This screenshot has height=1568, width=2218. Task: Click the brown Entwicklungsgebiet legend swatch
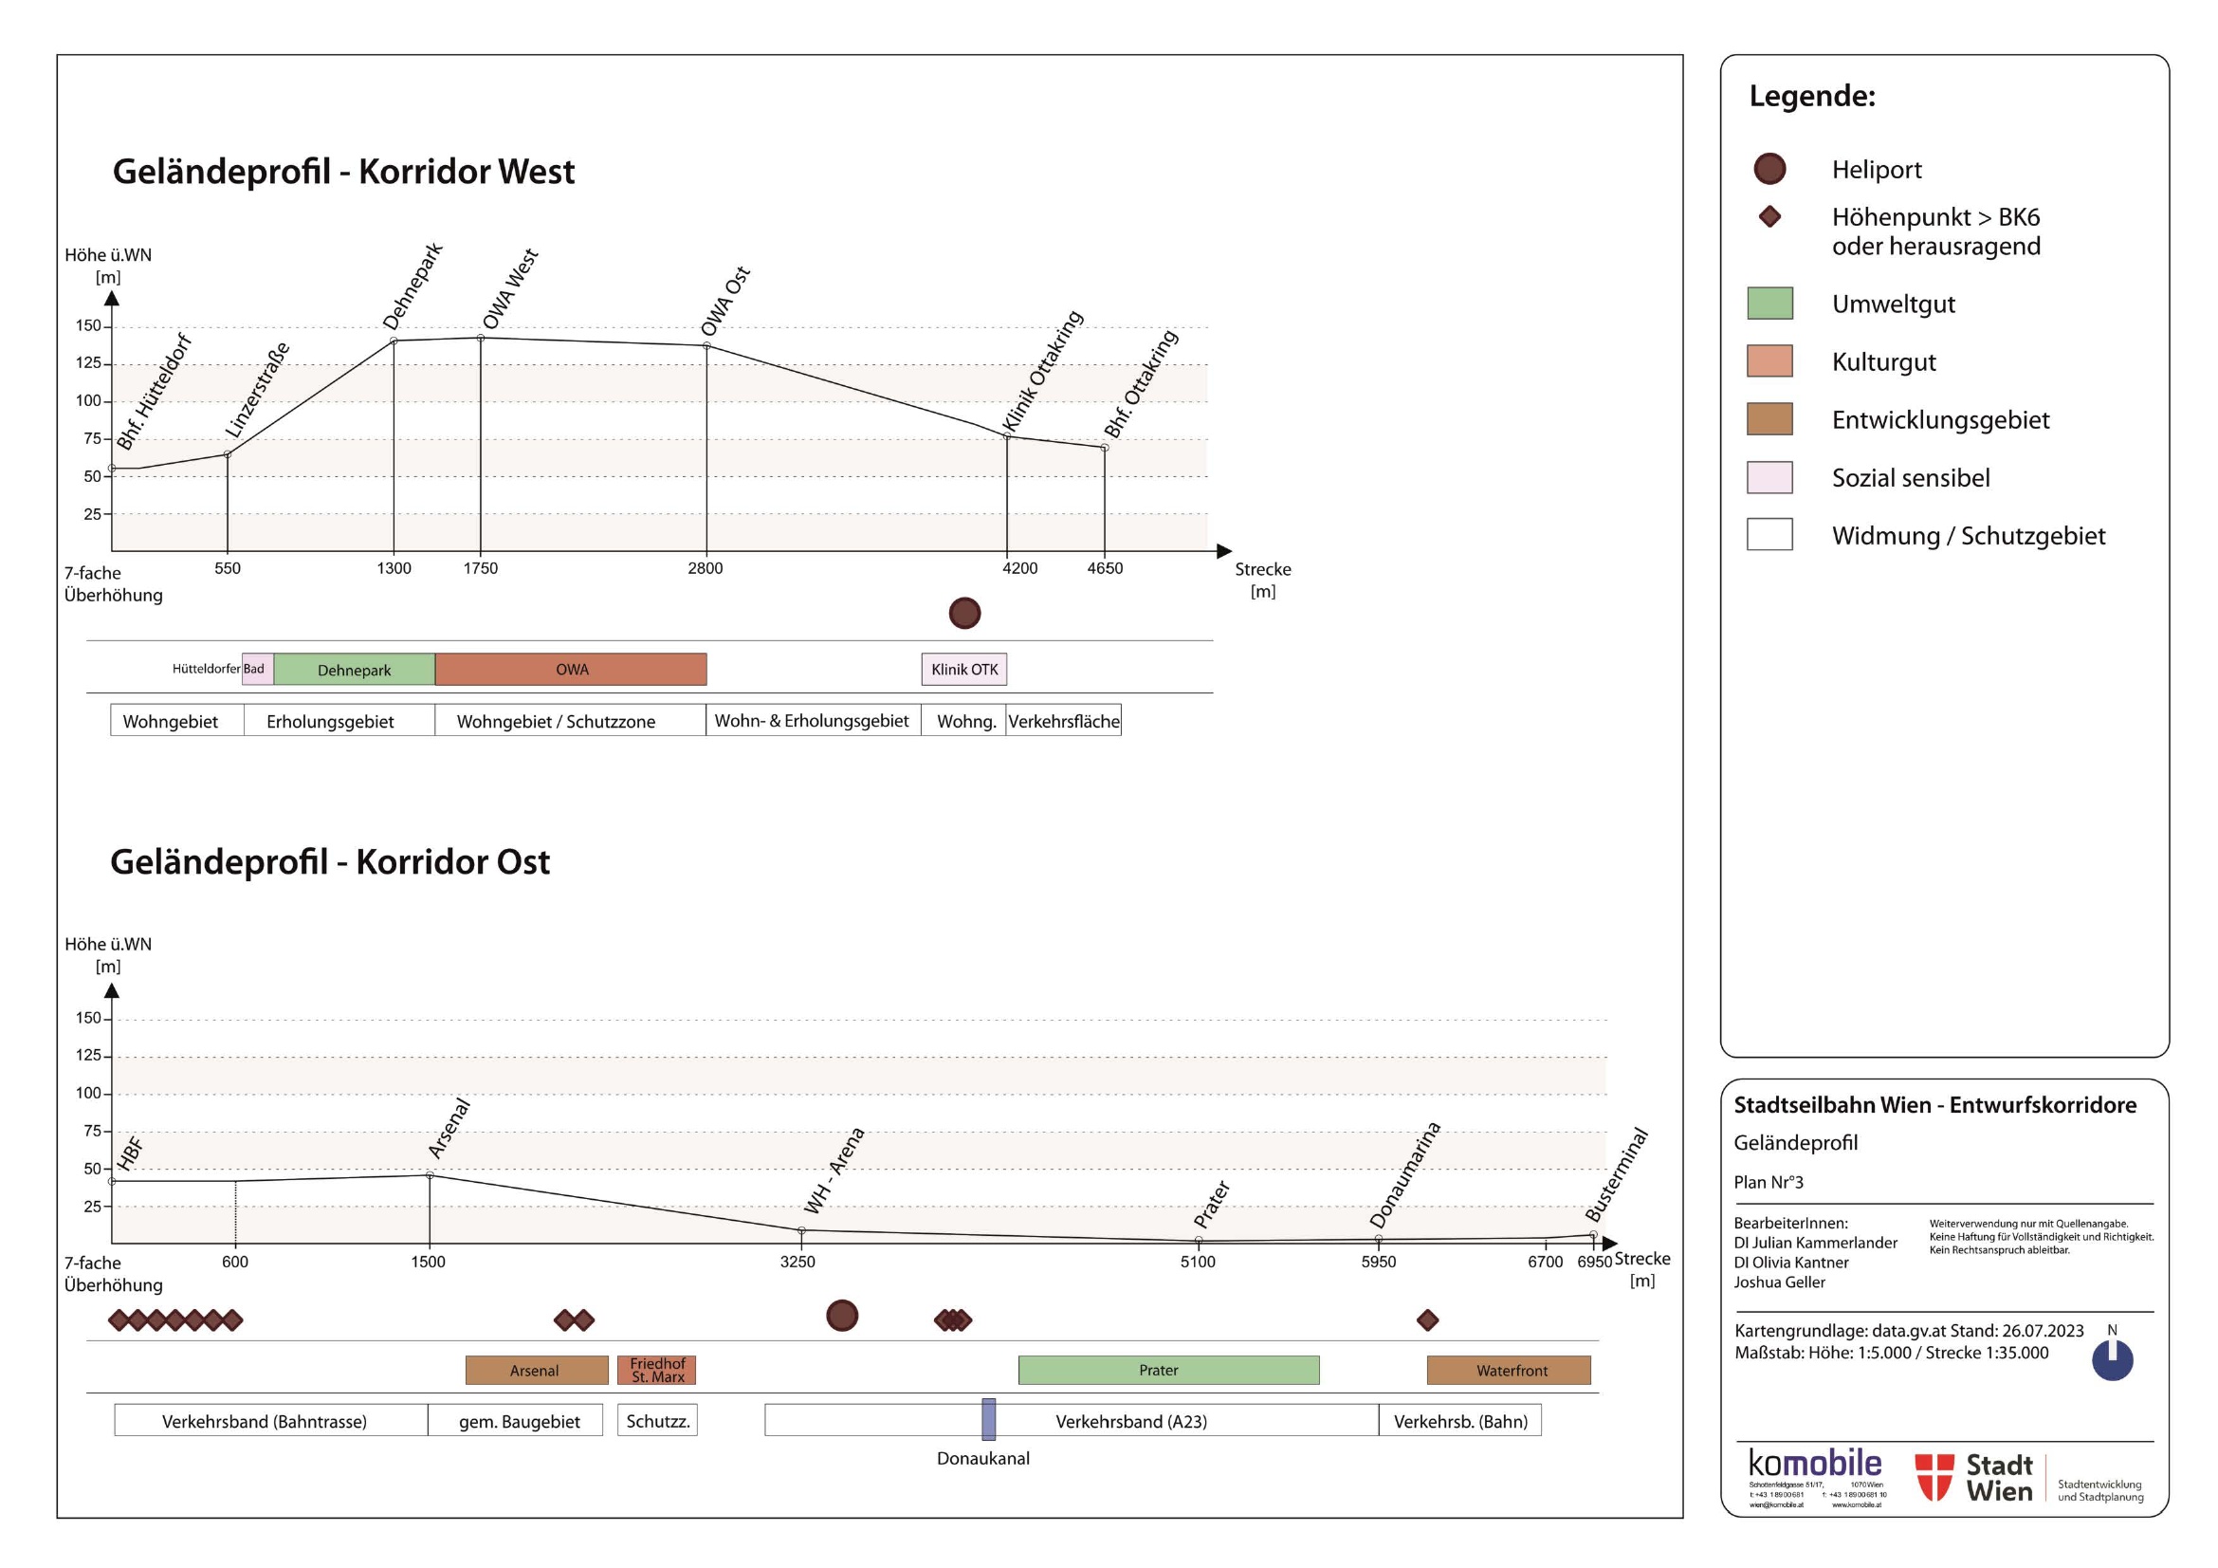click(x=1769, y=419)
